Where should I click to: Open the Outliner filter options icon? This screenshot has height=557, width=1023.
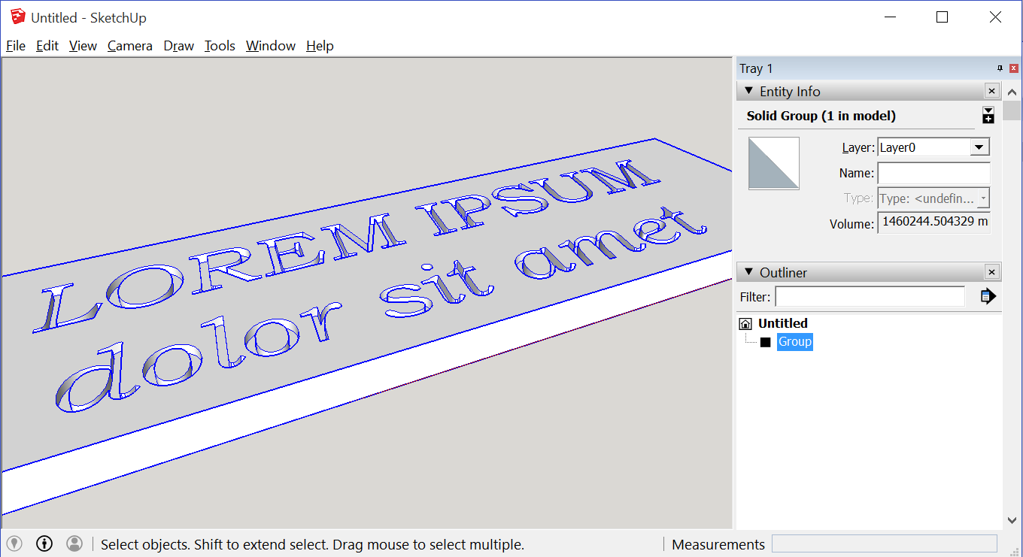click(x=988, y=296)
